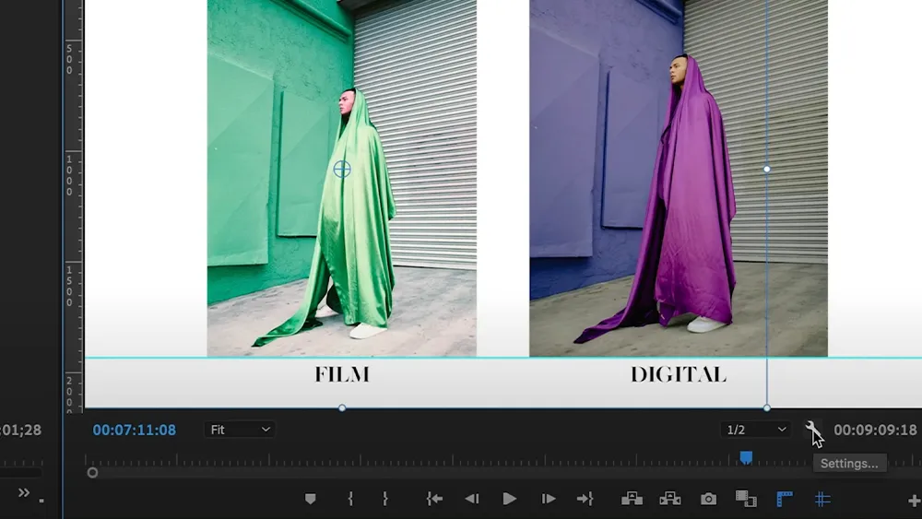Open the Fit zoom level dropdown
This screenshot has width=922, height=519.
tap(240, 430)
